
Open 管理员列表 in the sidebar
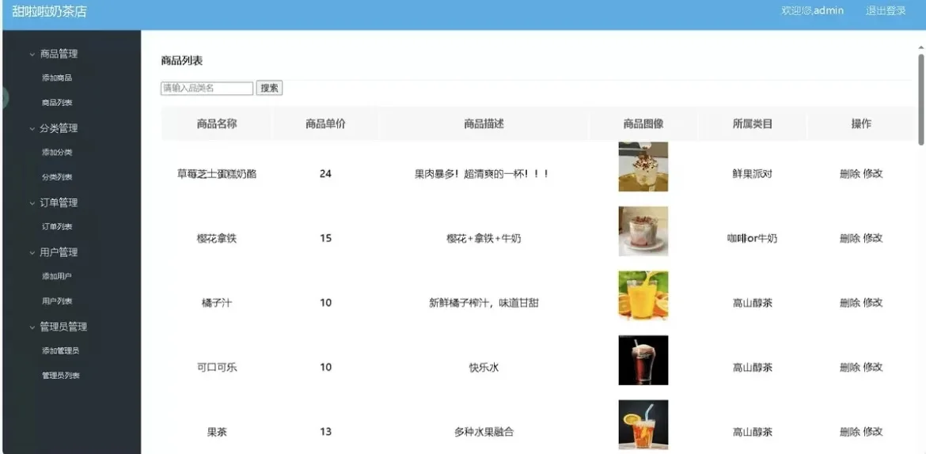click(61, 376)
